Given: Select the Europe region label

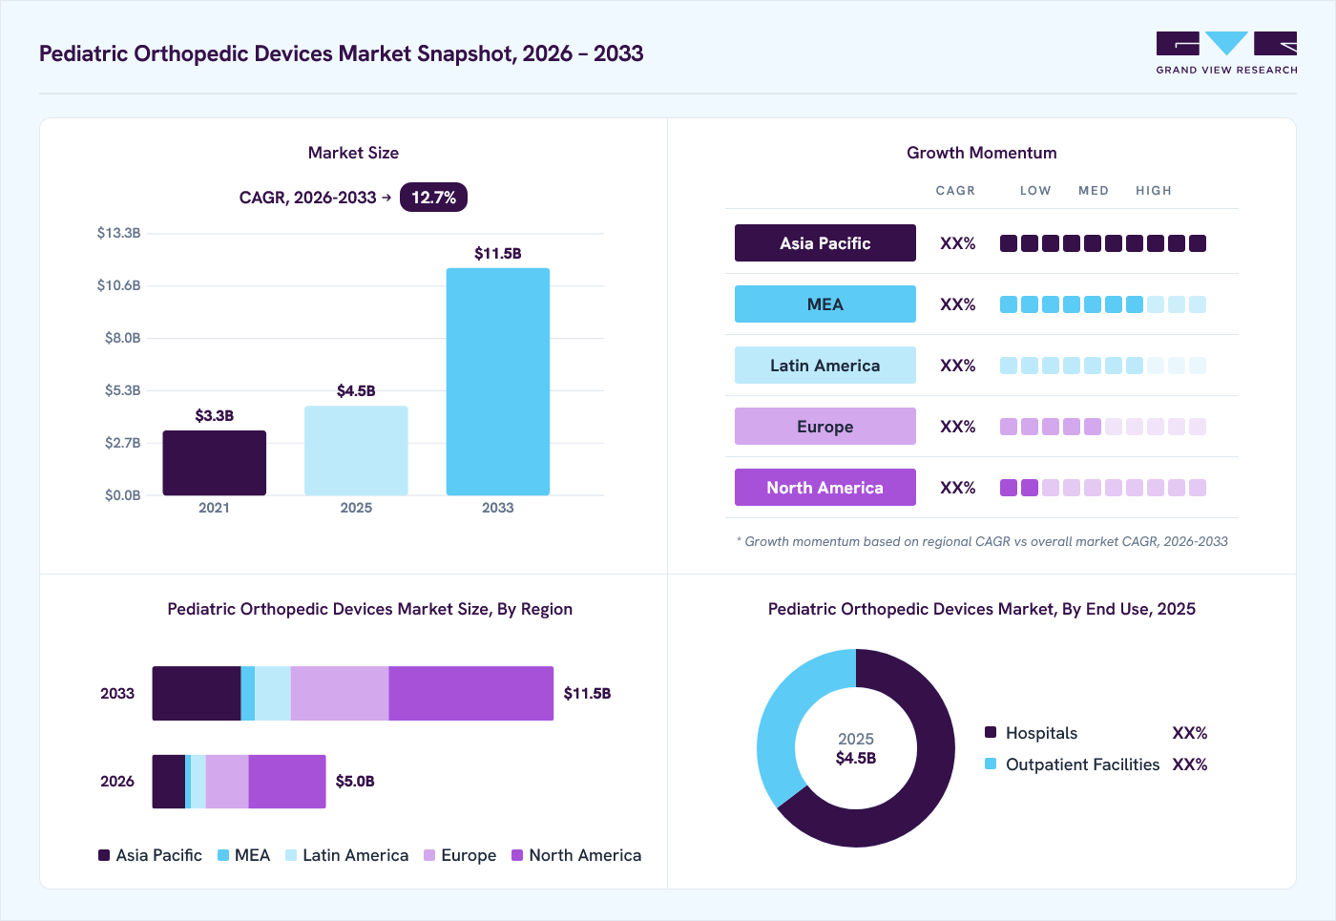Looking at the screenshot, I should (825, 427).
